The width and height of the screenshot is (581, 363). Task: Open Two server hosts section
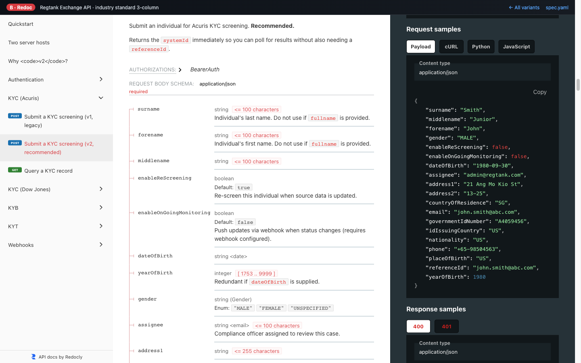56,43
